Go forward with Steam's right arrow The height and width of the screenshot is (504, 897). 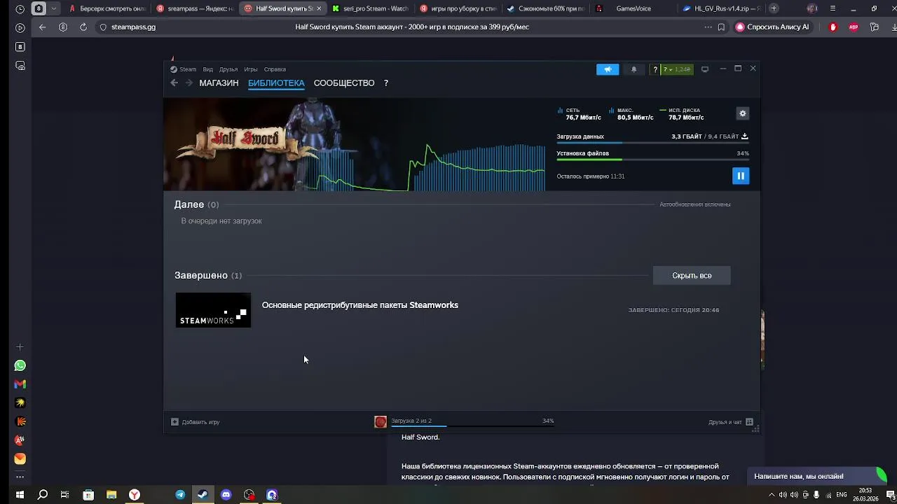(x=189, y=83)
